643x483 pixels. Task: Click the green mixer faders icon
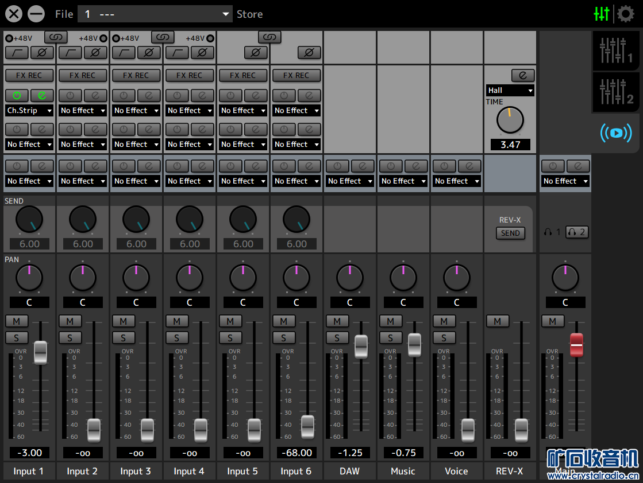pyautogui.click(x=602, y=14)
